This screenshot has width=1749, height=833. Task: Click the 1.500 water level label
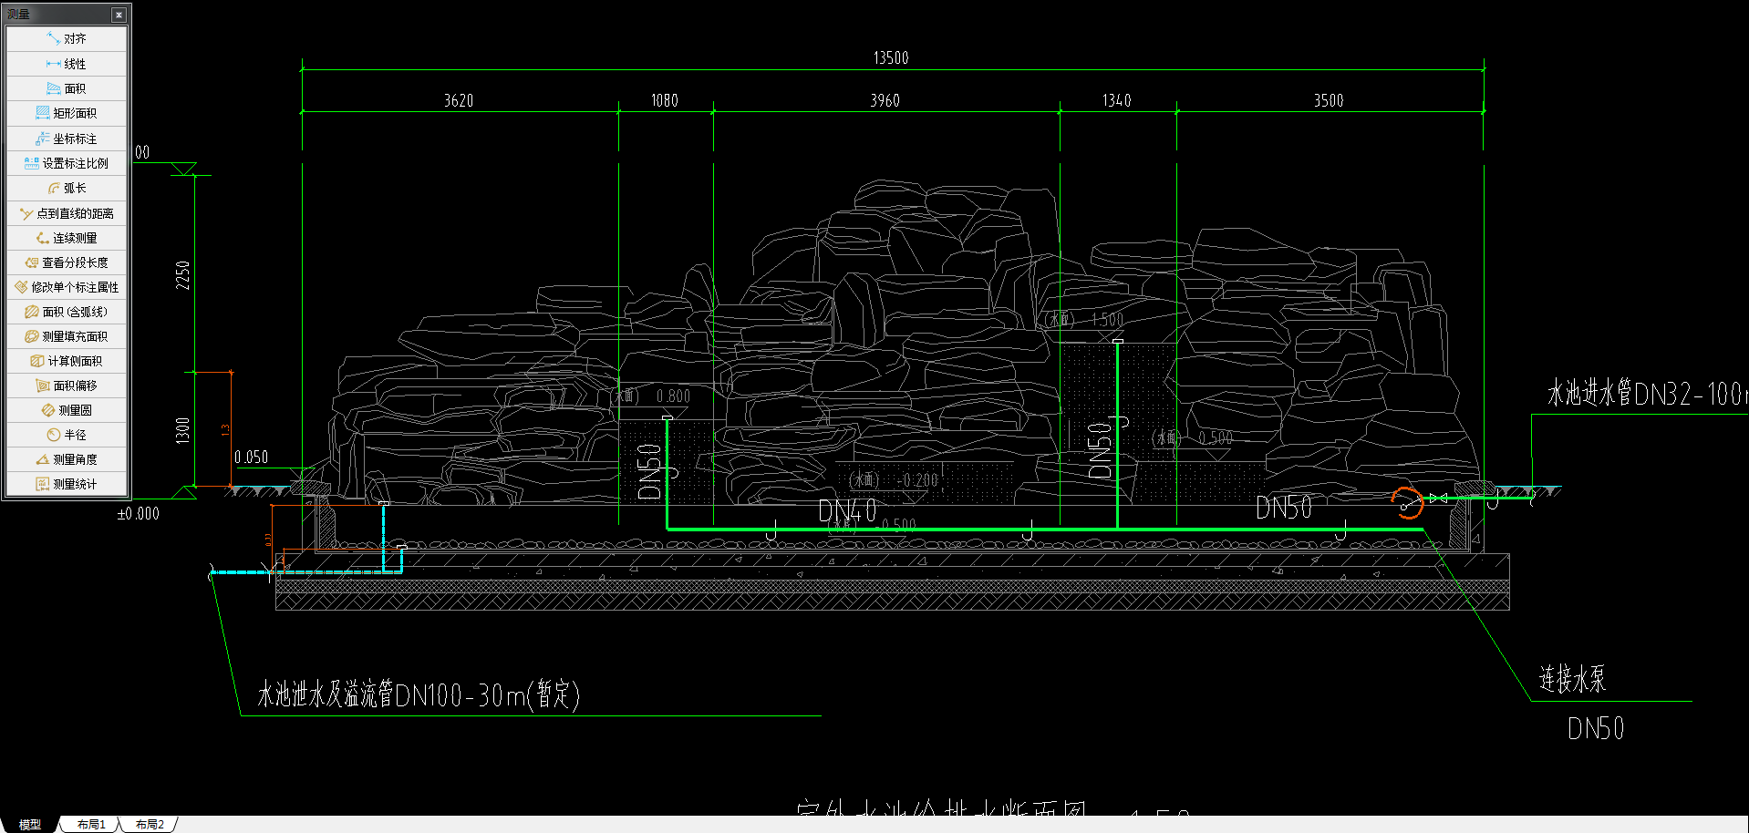click(1108, 320)
